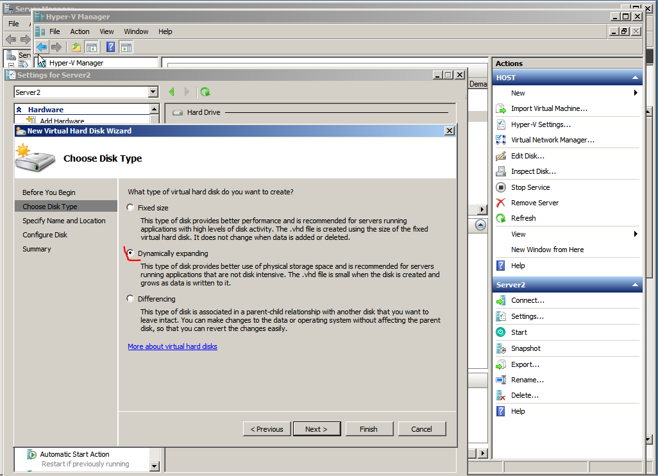The width and height of the screenshot is (658, 476).
Task: Click the Rename icon under Server2
Action: tap(501, 380)
